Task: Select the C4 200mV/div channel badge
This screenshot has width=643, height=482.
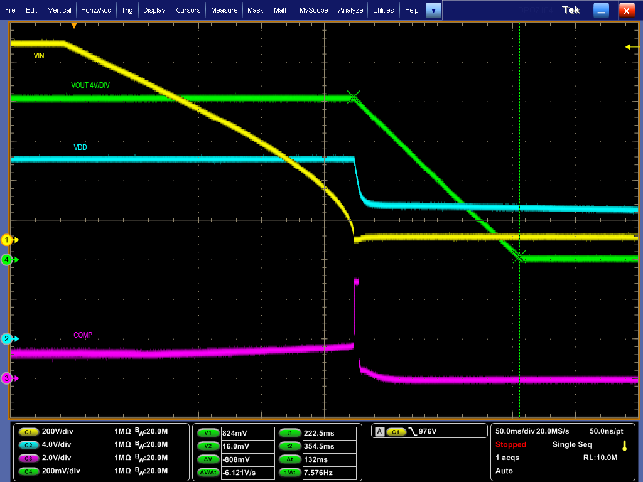Action: [28, 471]
